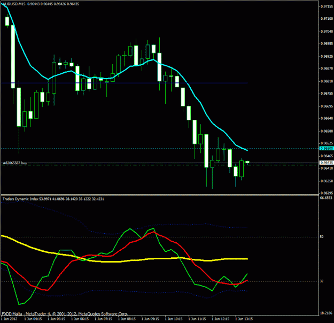Click the 1 Jun 06:15 time label
334x323 pixels.
(x=80, y=319)
